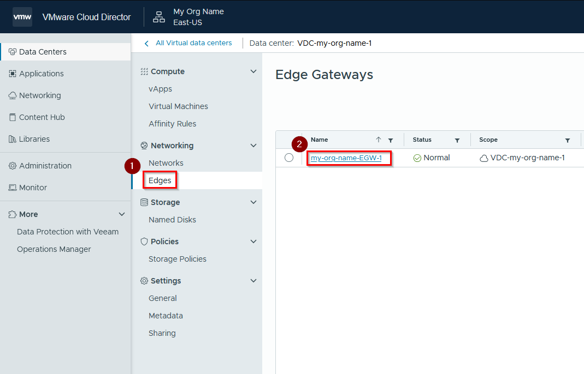Click the VMware vmw logo
Image resolution: width=584 pixels, height=374 pixels.
coord(22,17)
